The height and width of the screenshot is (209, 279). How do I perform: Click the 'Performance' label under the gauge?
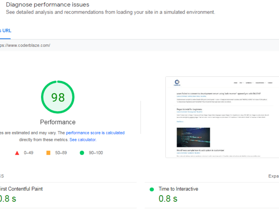(58, 122)
